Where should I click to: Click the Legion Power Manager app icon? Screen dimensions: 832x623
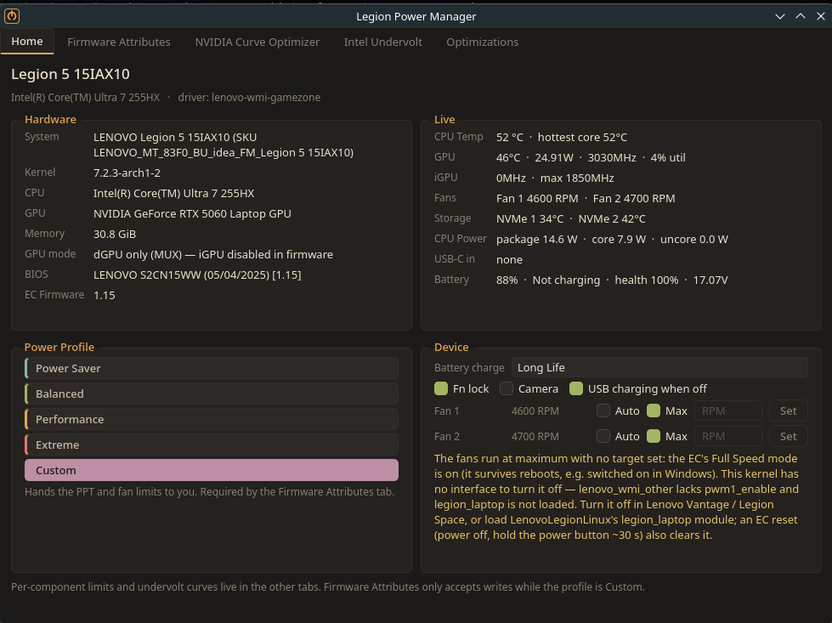pos(12,16)
